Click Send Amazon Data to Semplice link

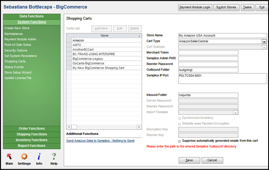pyautogui.click(x=100, y=141)
